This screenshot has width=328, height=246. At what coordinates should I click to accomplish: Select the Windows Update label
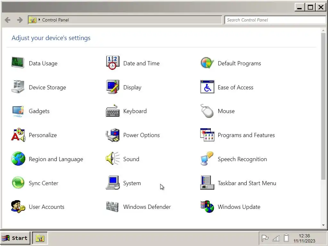239,207
